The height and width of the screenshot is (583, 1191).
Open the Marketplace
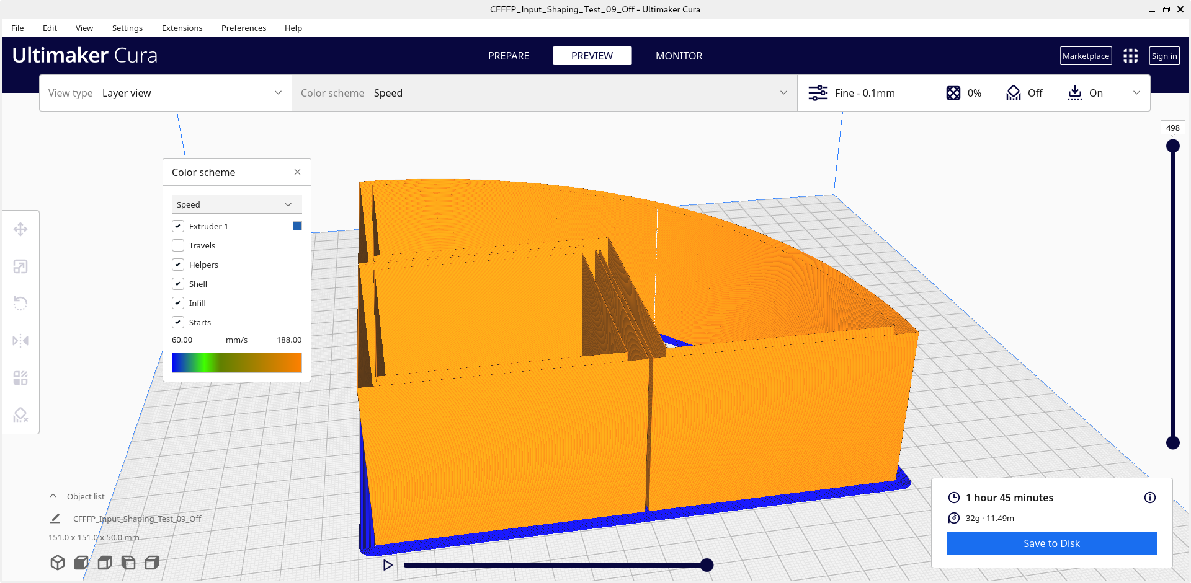tap(1086, 56)
